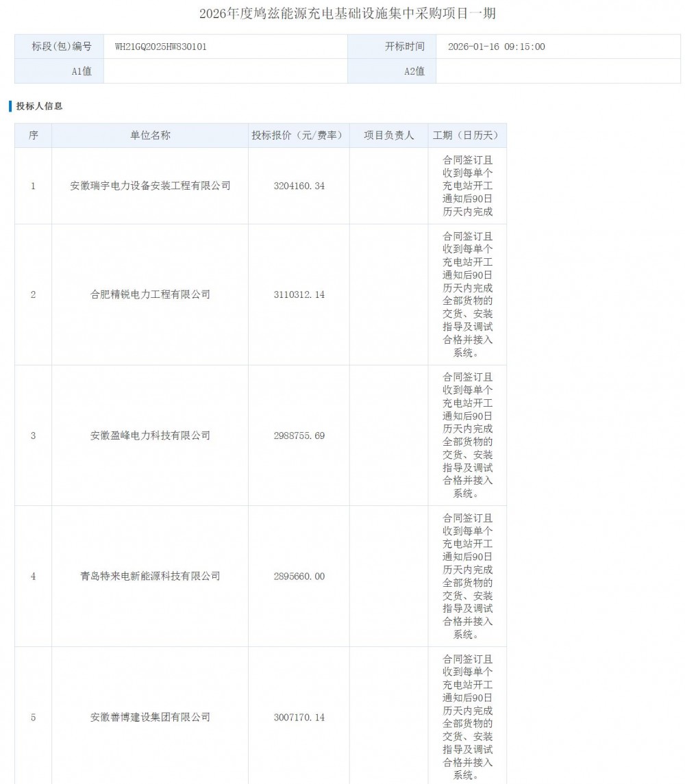Select the bid section number WH21GQ2025HW830101
685x784 pixels.
[161, 47]
